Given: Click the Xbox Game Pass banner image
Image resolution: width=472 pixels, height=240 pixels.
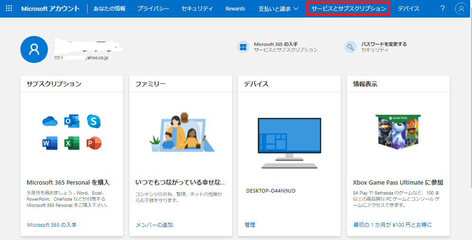Looking at the screenshot, I should [398, 132].
